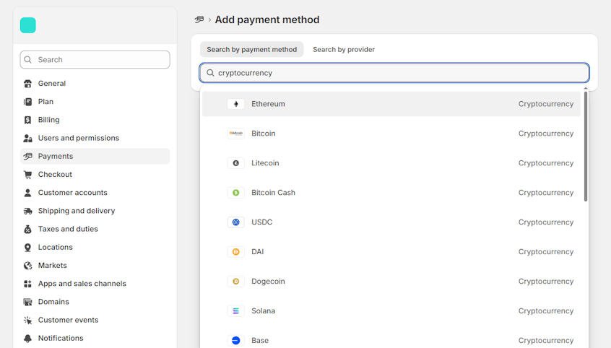Click the results list scrollbar thumb

coord(586,146)
